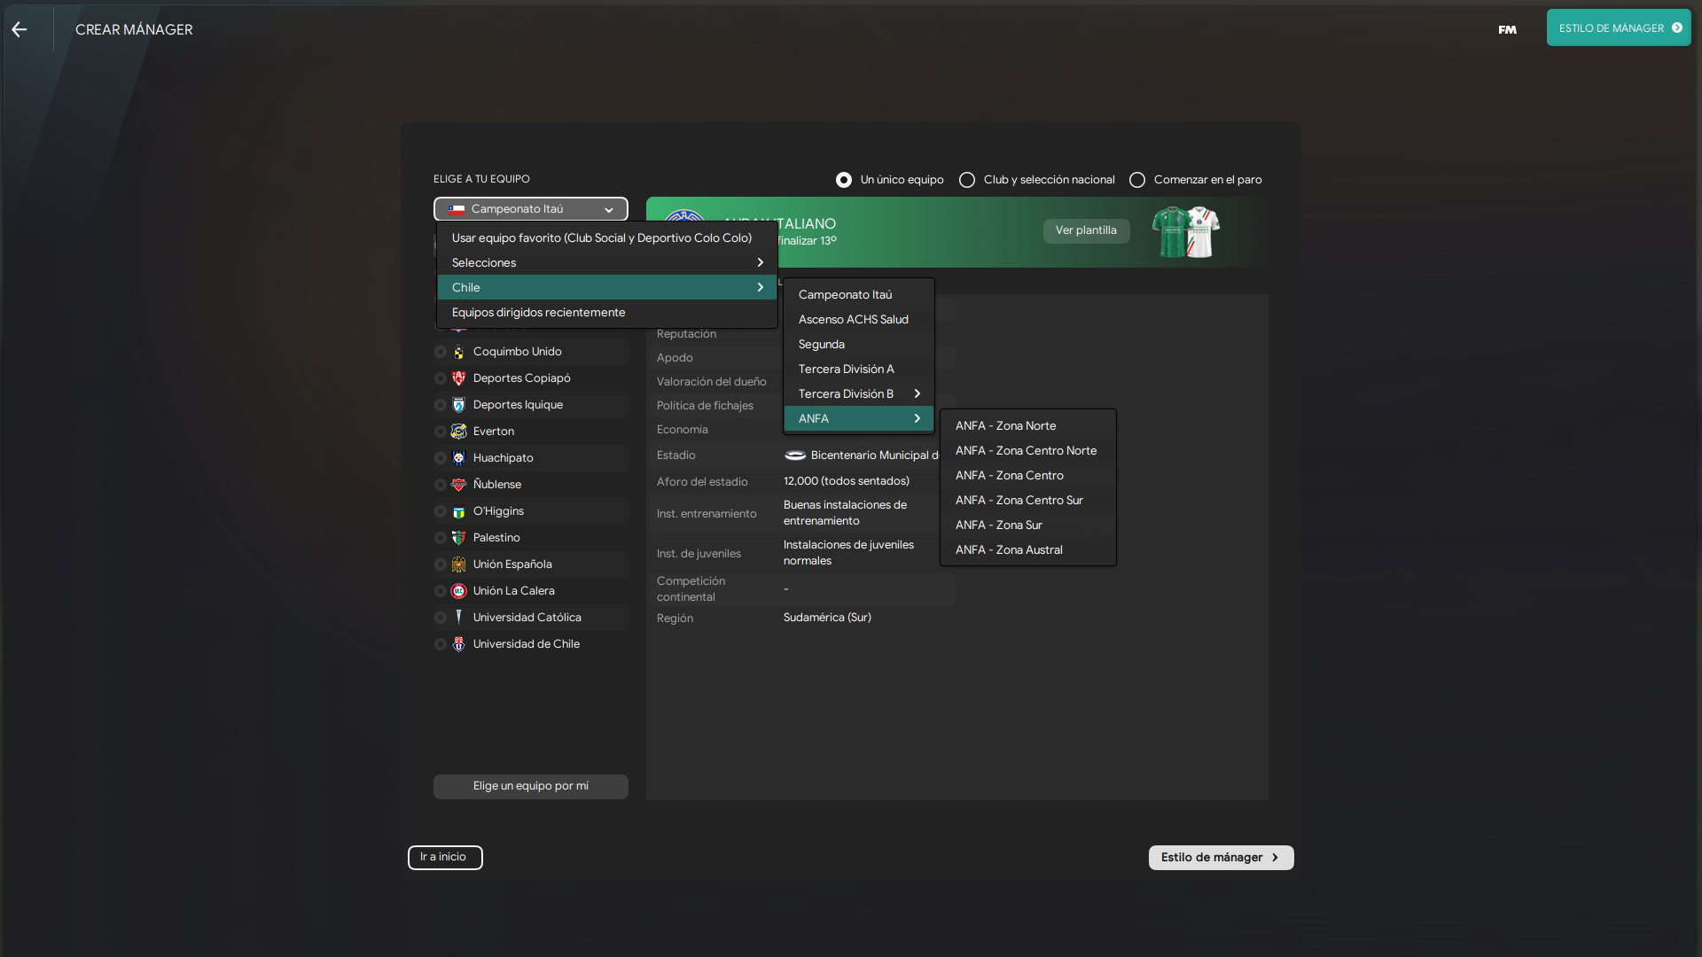Click the Unión La Calera team name
This screenshot has height=957, width=1702.
pos(514,591)
